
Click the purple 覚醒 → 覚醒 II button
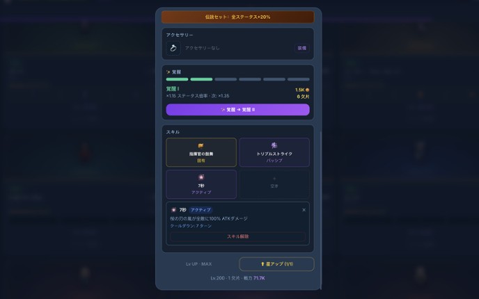tap(237, 110)
